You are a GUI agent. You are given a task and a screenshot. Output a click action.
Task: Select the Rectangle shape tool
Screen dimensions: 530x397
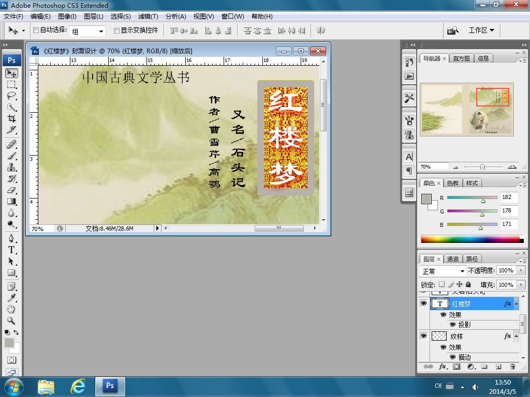tap(11, 273)
